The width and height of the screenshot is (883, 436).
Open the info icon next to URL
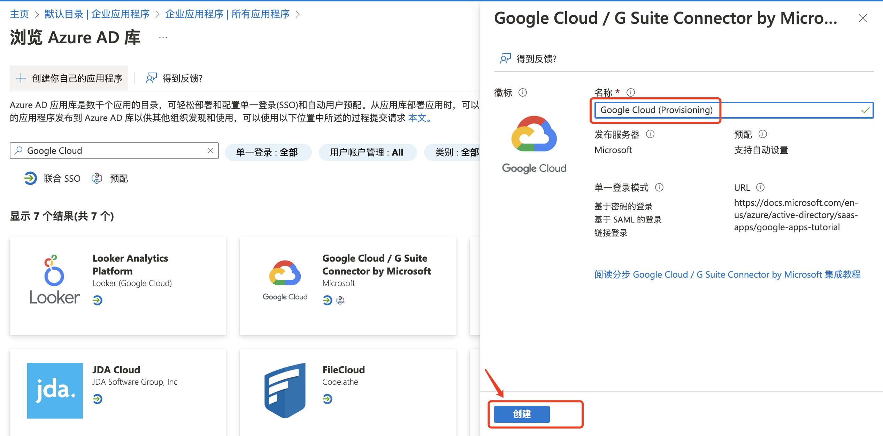pyautogui.click(x=760, y=188)
